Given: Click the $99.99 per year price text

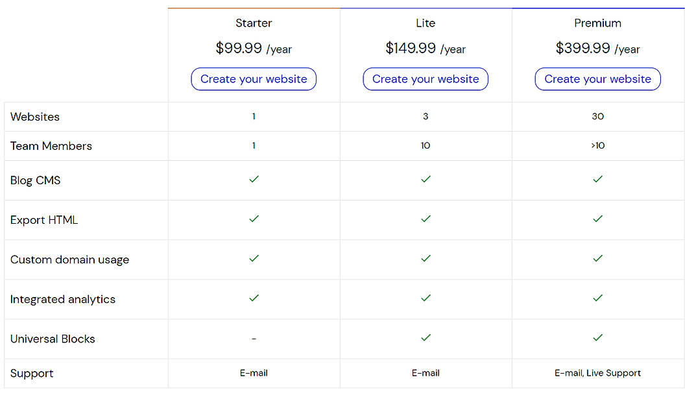Looking at the screenshot, I should click(x=254, y=48).
